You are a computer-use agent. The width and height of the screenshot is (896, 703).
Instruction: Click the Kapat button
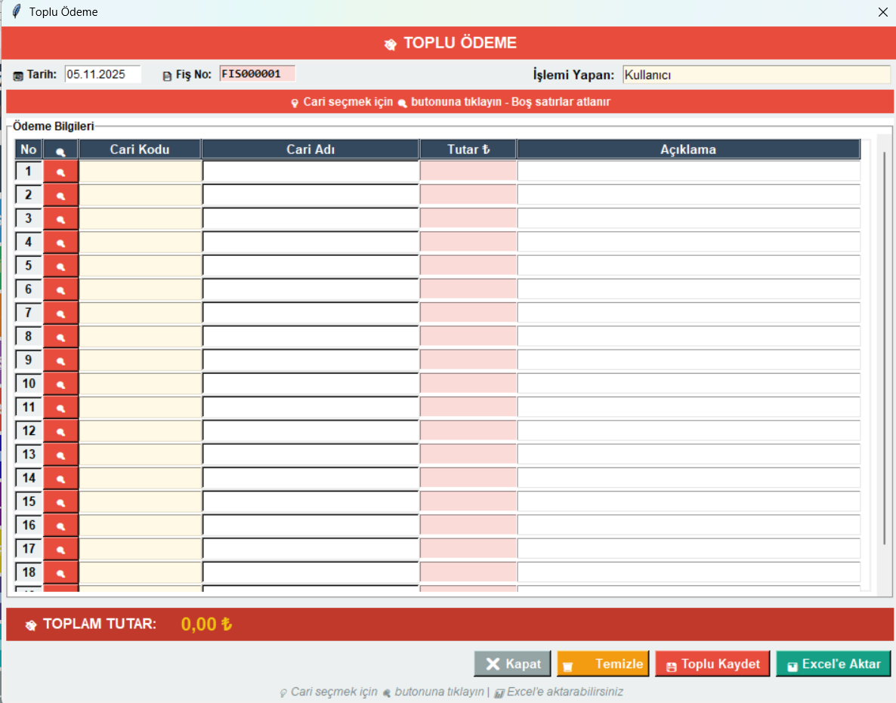(512, 664)
